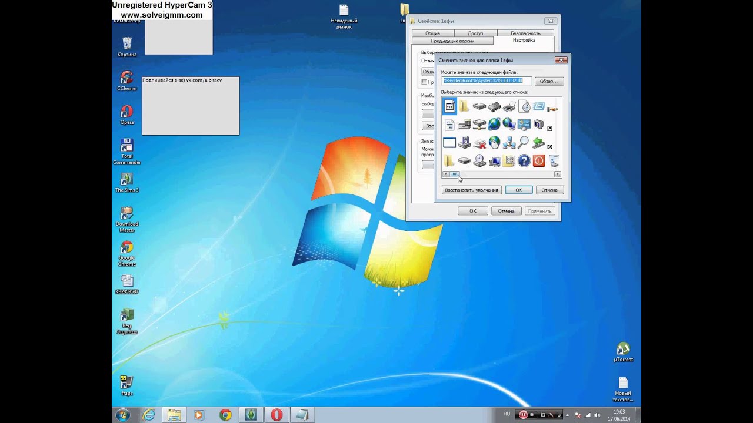This screenshot has height=423, width=753.
Task: Pick the networked computers icon in the third row
Action: [509, 143]
